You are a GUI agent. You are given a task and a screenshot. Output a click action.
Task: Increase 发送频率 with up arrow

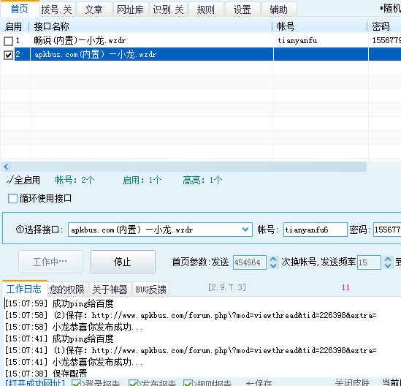pyautogui.click(x=388, y=259)
